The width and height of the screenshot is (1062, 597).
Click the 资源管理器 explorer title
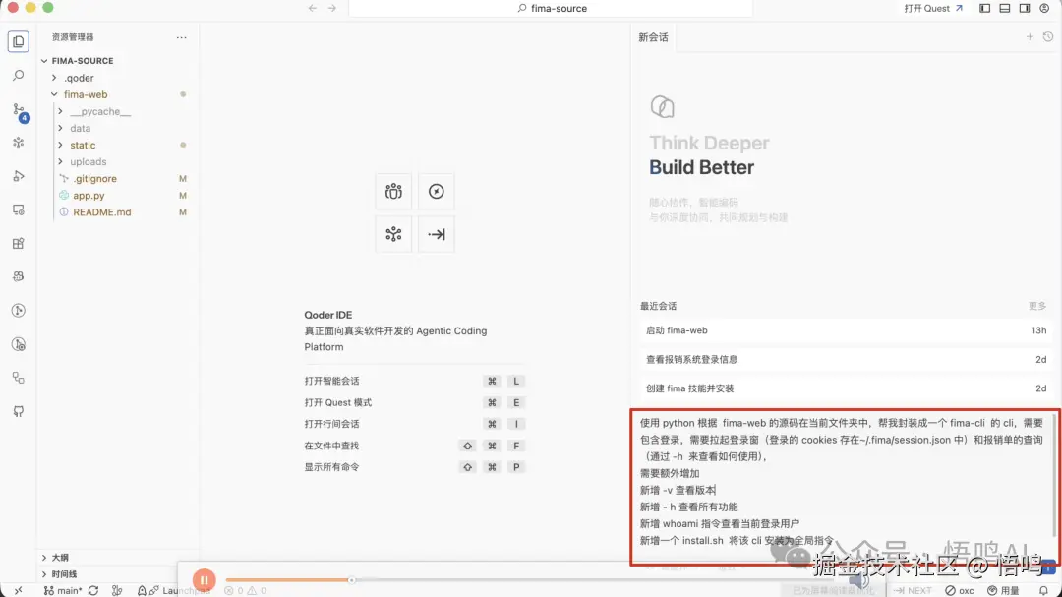pos(73,37)
